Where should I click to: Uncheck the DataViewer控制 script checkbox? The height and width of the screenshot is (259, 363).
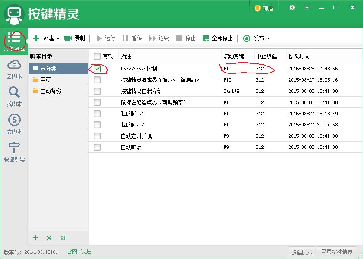97,69
